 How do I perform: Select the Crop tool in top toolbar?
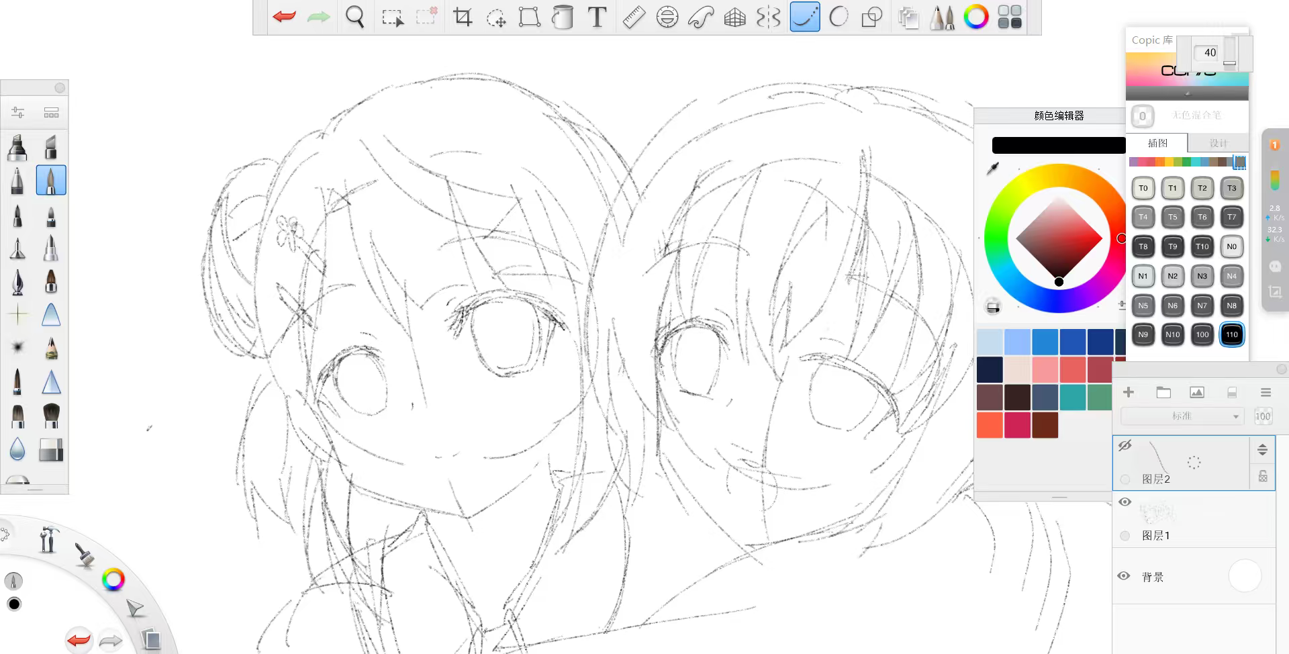click(x=462, y=17)
